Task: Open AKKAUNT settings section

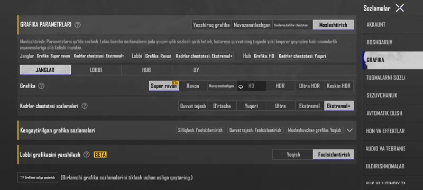Action: tap(392, 24)
